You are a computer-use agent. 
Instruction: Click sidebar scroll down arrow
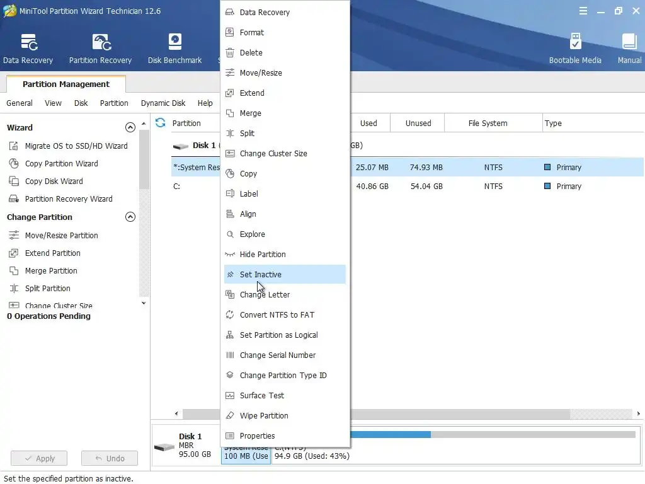click(144, 303)
